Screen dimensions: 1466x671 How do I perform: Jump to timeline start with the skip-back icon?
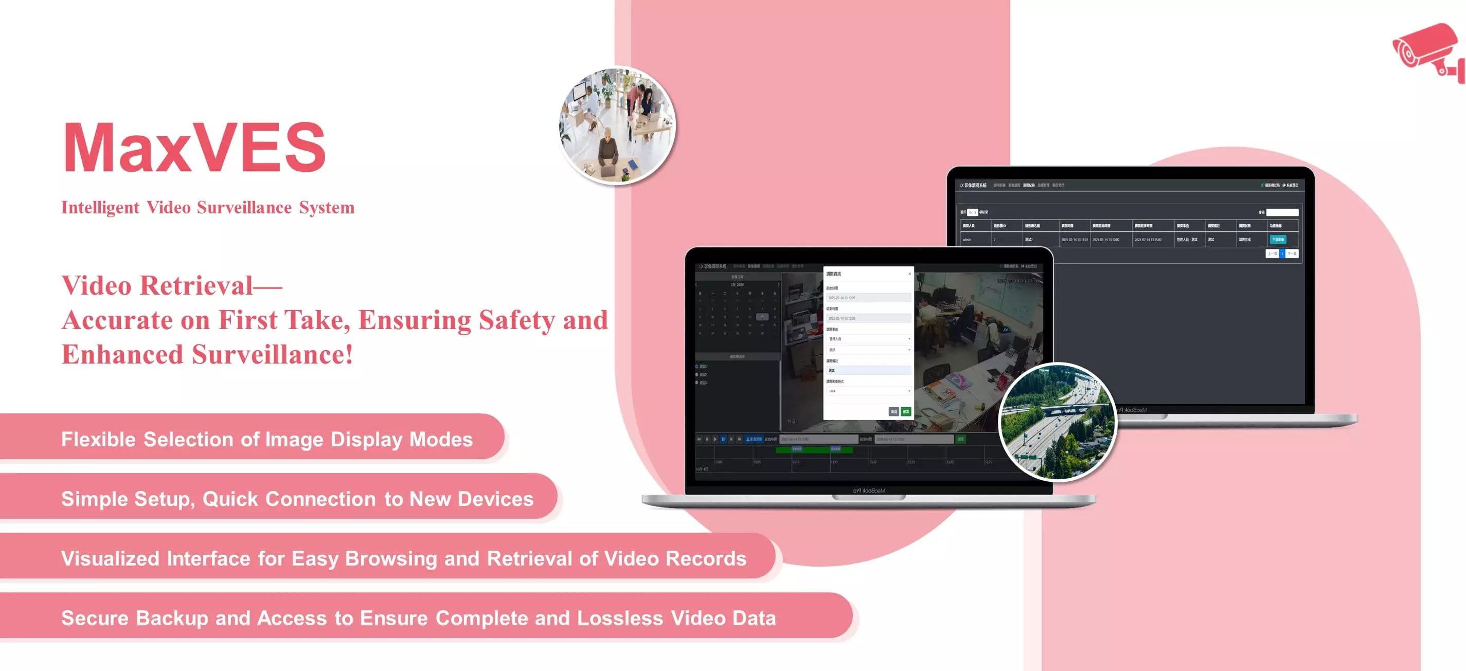pos(699,439)
